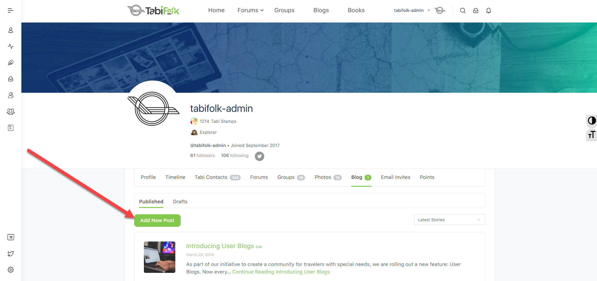This screenshot has height=281, width=597.
Task: Click the Add New Post button
Action: click(157, 221)
